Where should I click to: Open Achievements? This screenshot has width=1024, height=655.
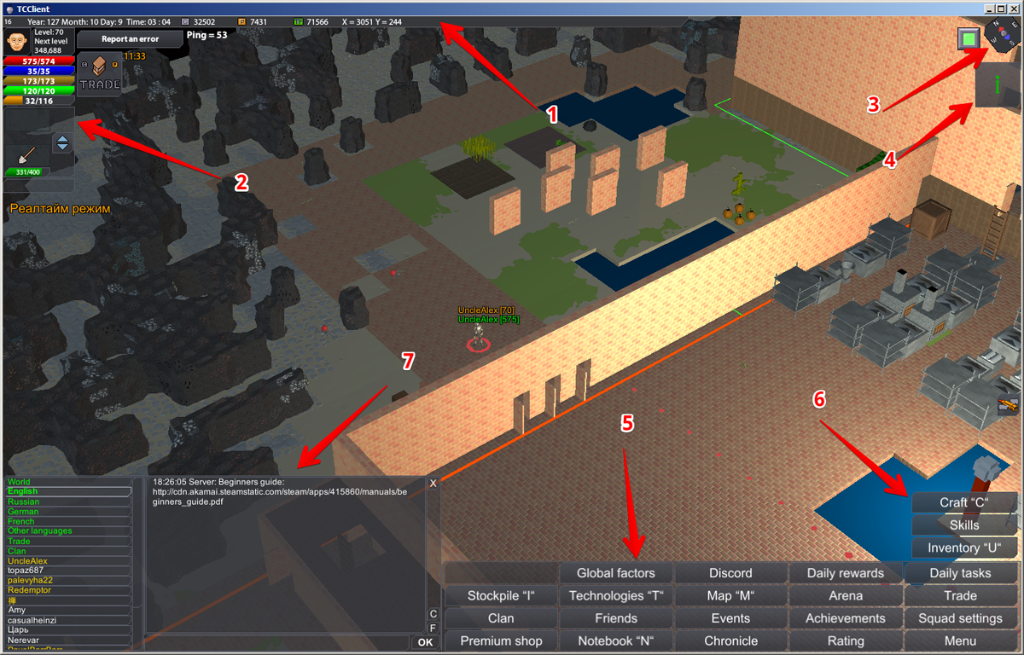(846, 618)
